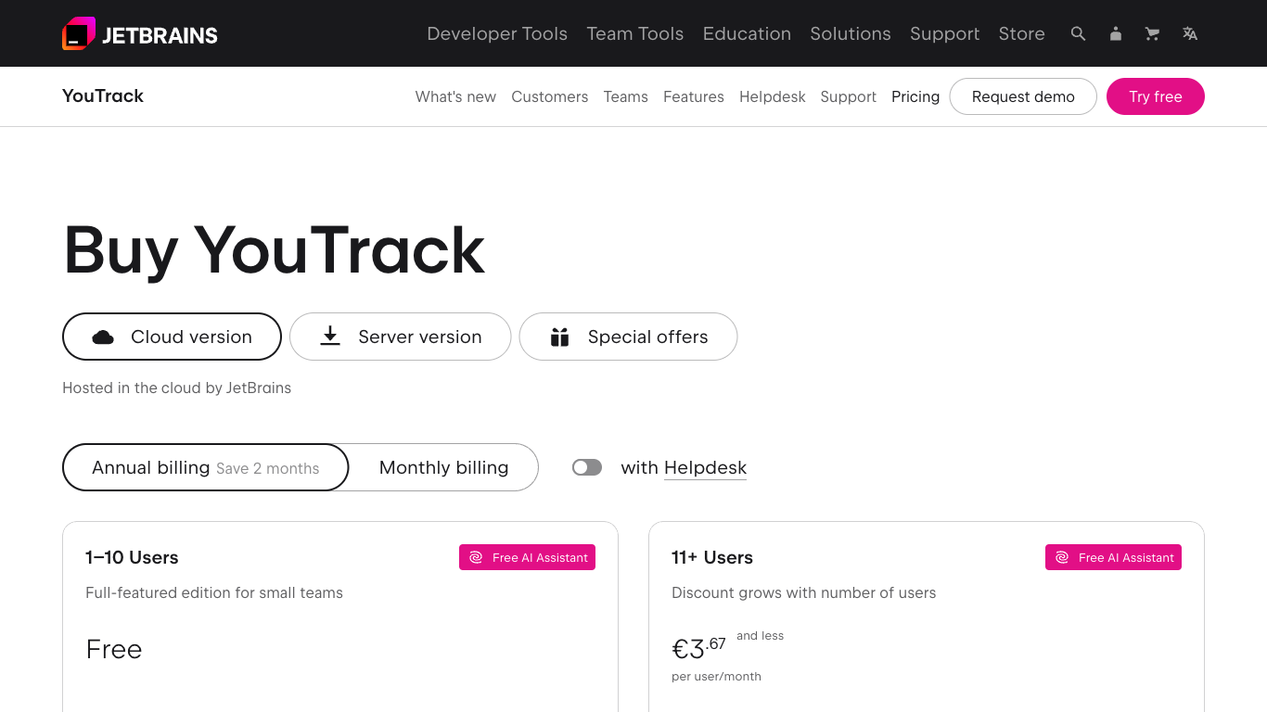Follow the underlined Helpdesk link
The height and width of the screenshot is (712, 1267).
point(705,468)
